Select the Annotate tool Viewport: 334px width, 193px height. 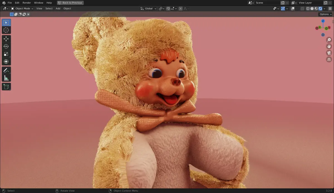click(x=6, y=70)
